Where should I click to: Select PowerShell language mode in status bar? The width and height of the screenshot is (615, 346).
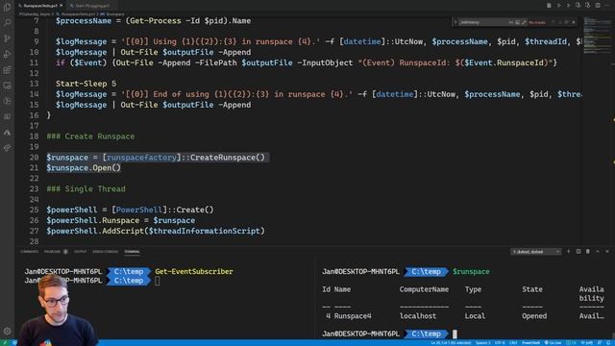(x=530, y=343)
